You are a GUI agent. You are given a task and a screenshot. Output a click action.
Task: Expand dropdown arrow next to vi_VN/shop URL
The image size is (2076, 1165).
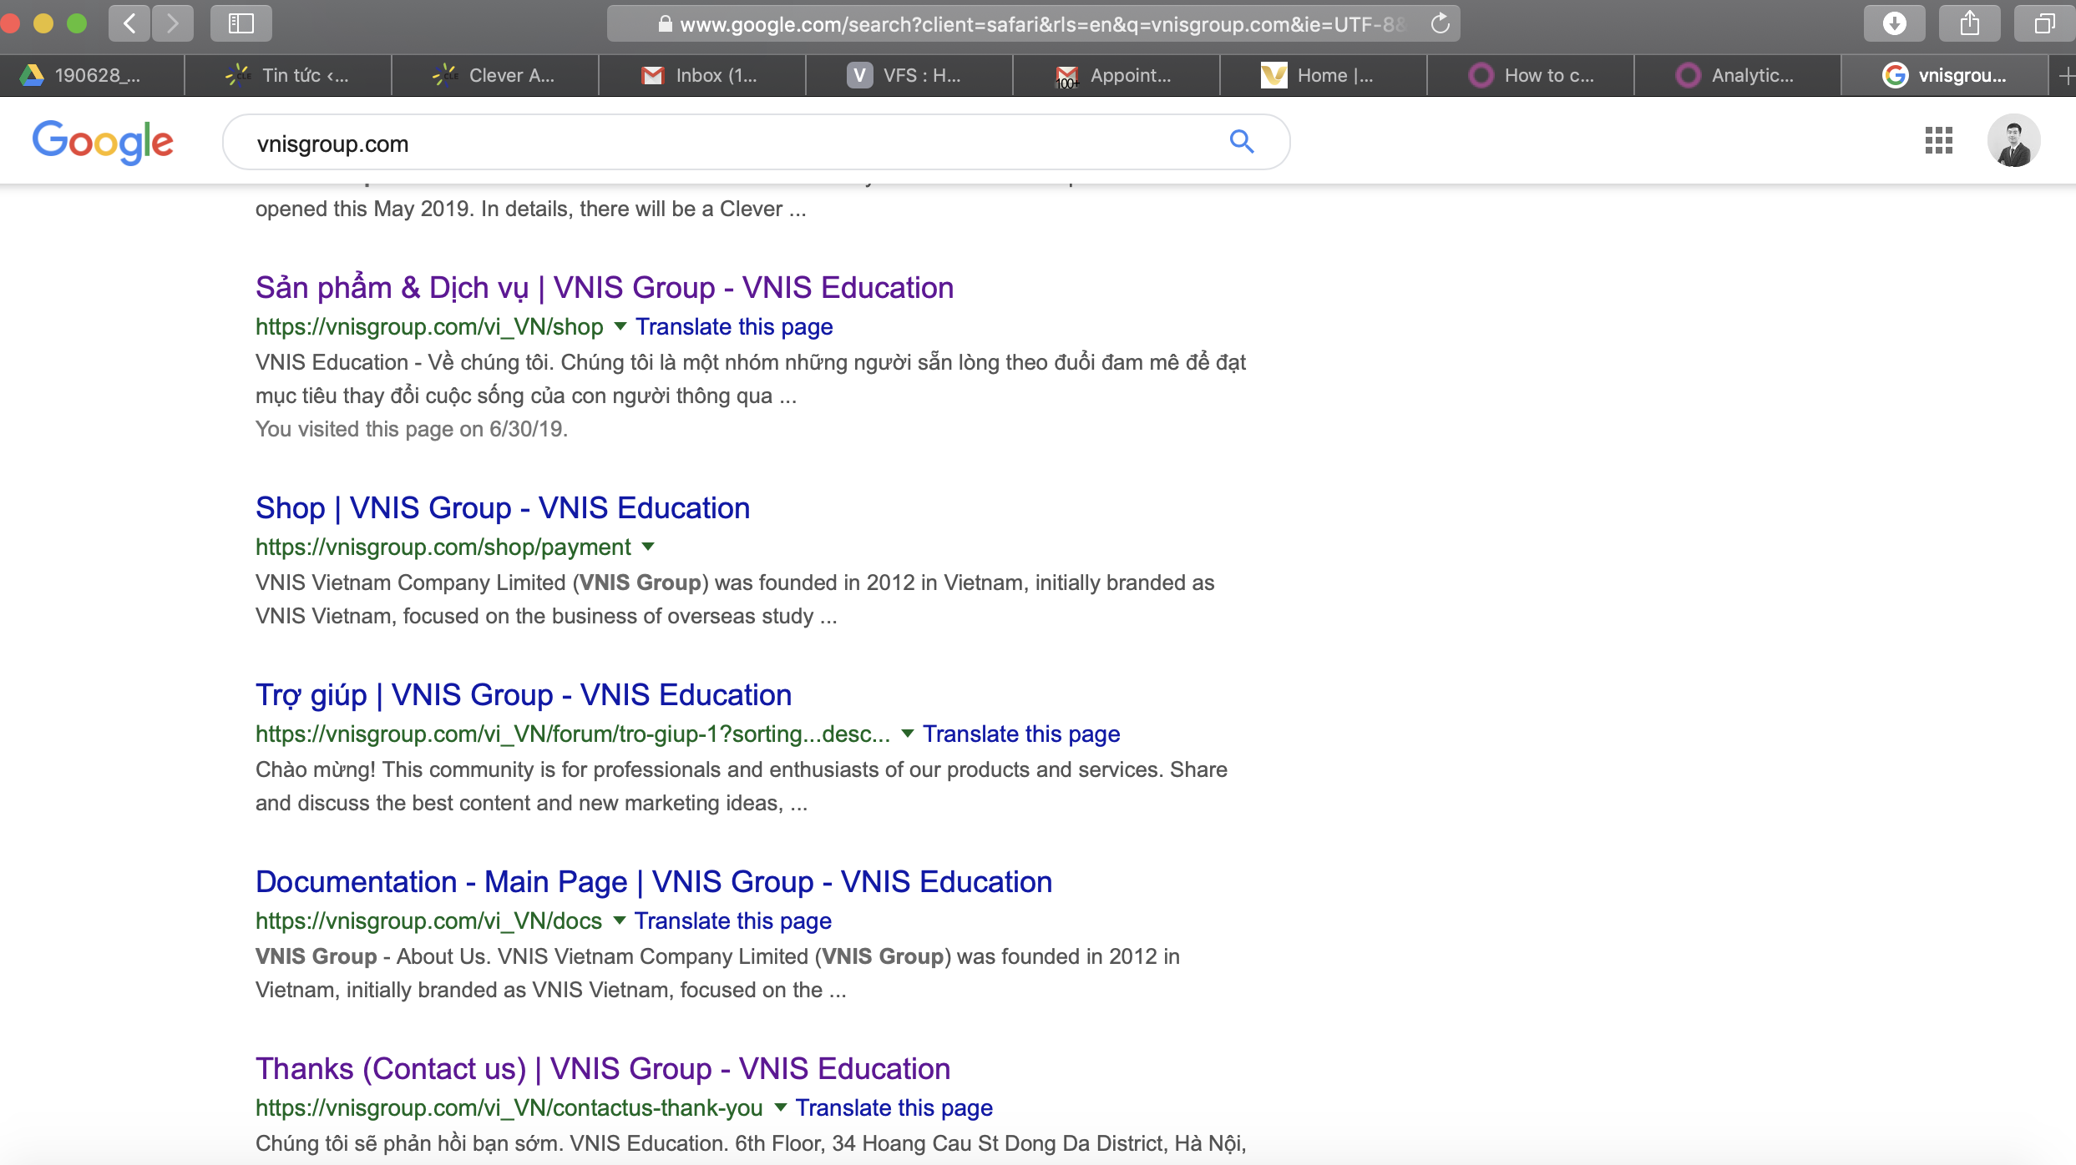coord(620,326)
